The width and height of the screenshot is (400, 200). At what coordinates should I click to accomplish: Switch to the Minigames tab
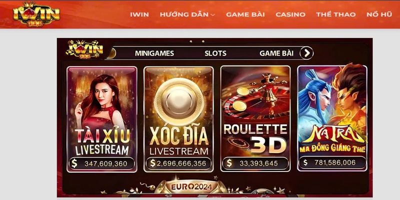(x=154, y=53)
